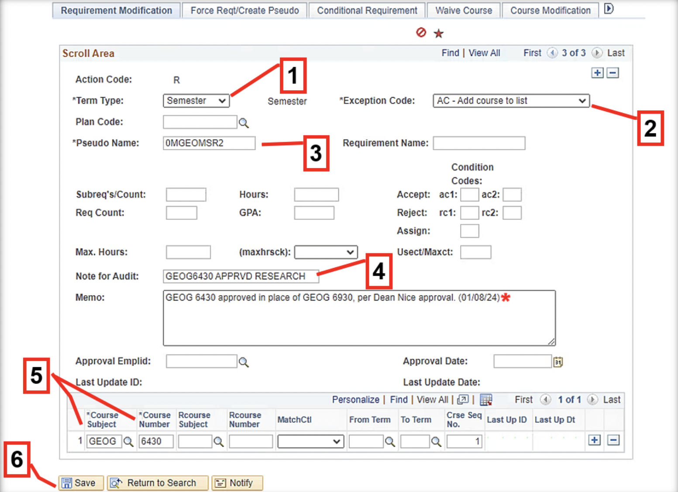
Task: Expand the maxhrsck dropdown
Action: pos(326,252)
